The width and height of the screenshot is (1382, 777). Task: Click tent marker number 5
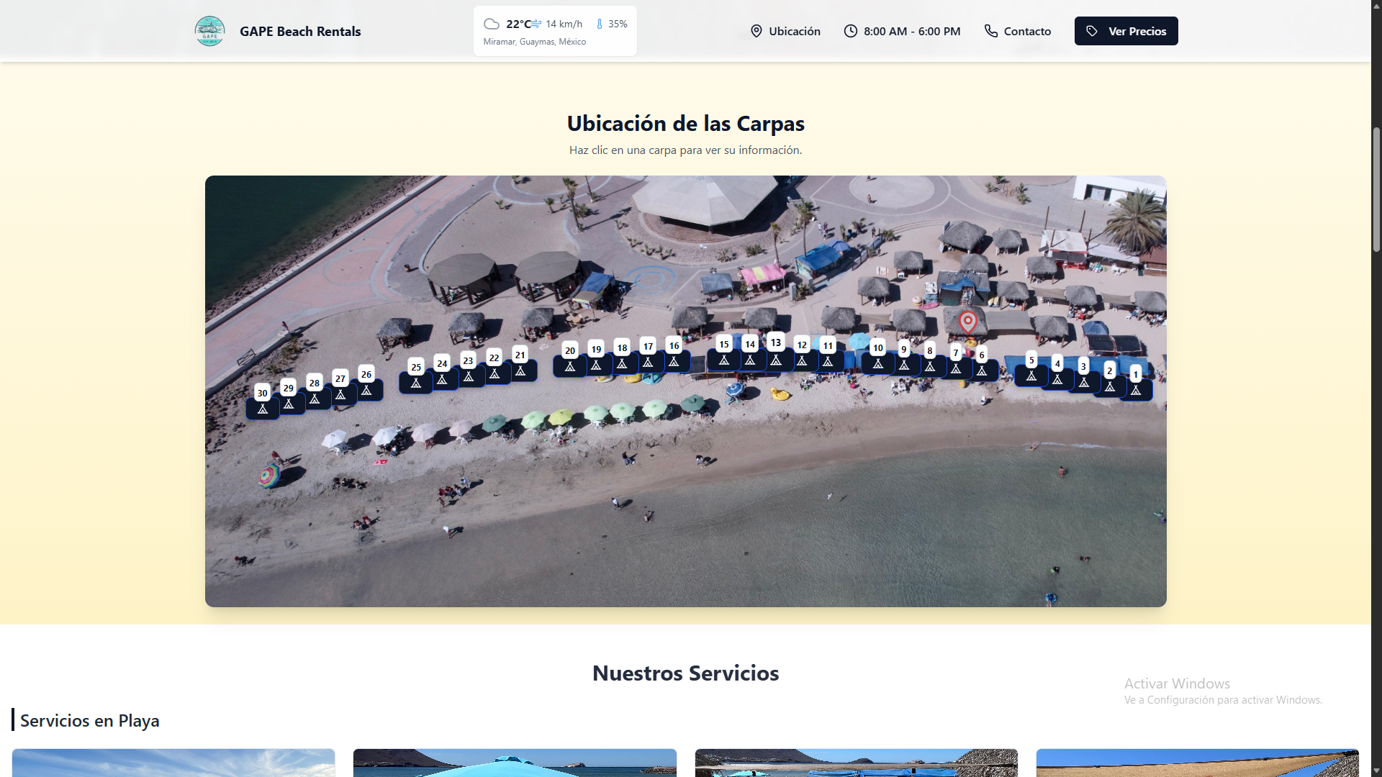[1031, 375]
